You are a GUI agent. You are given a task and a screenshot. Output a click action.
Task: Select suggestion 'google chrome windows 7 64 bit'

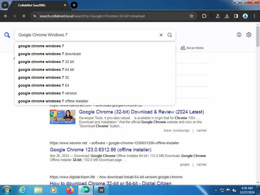95,70
